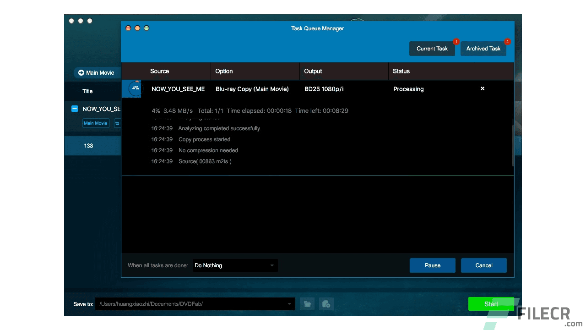Cancel the running task queue
This screenshot has height=330, width=586.
483,265
